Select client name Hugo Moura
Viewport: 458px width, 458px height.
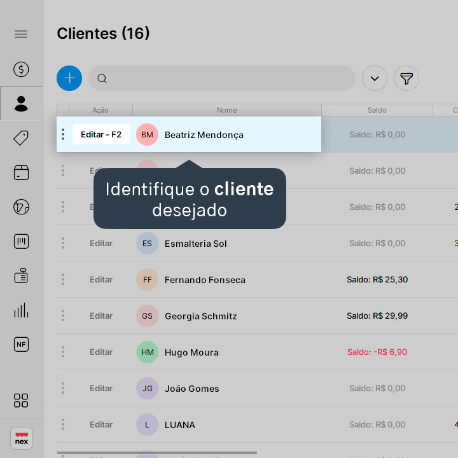click(x=191, y=352)
